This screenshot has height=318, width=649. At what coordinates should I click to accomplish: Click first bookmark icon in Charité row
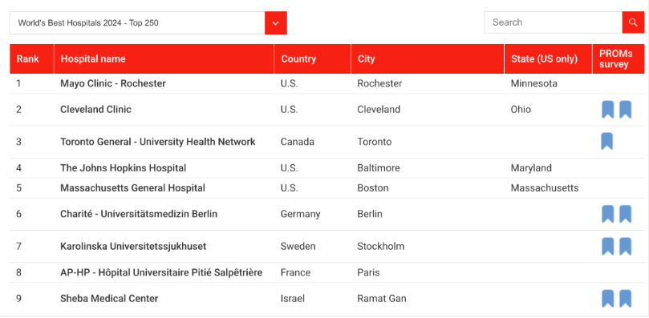pos(607,214)
